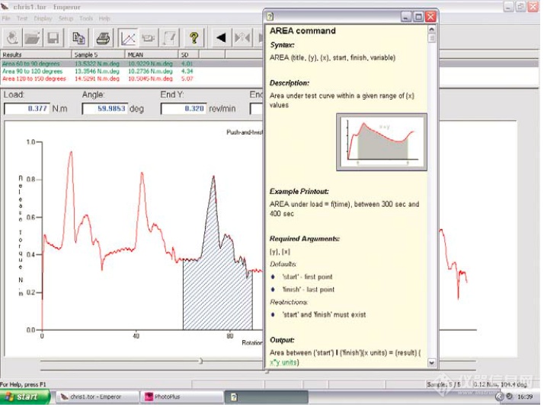Click the Print toolbar icon
Viewport: 544px width, 407px height.
[104, 37]
